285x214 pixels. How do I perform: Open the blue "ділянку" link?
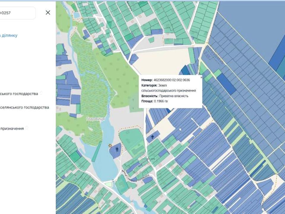(9, 35)
